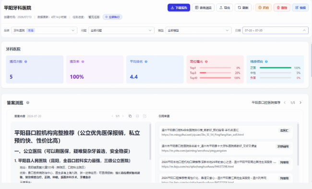312x189 pixels.
Task: Click the 名医汇 source tag
Action: pyautogui.click(x=284, y=131)
